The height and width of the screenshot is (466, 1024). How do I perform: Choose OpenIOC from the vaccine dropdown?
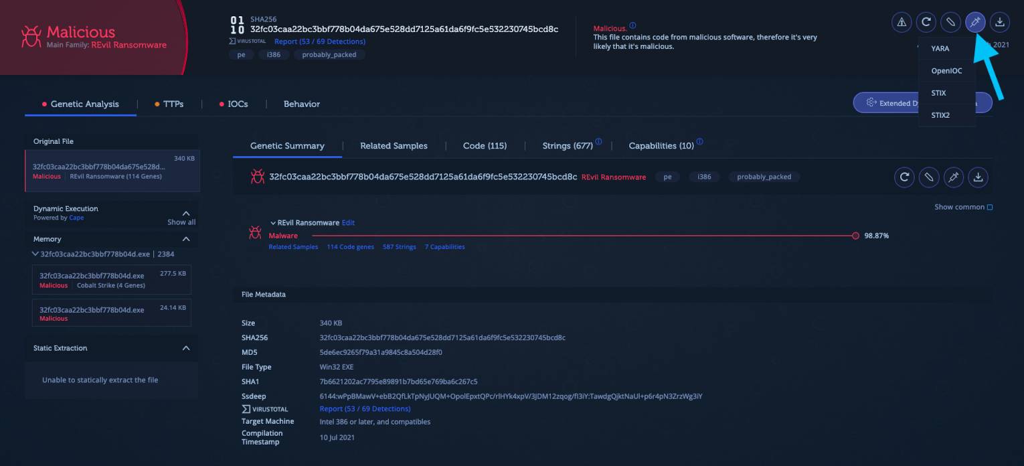pyautogui.click(x=946, y=70)
